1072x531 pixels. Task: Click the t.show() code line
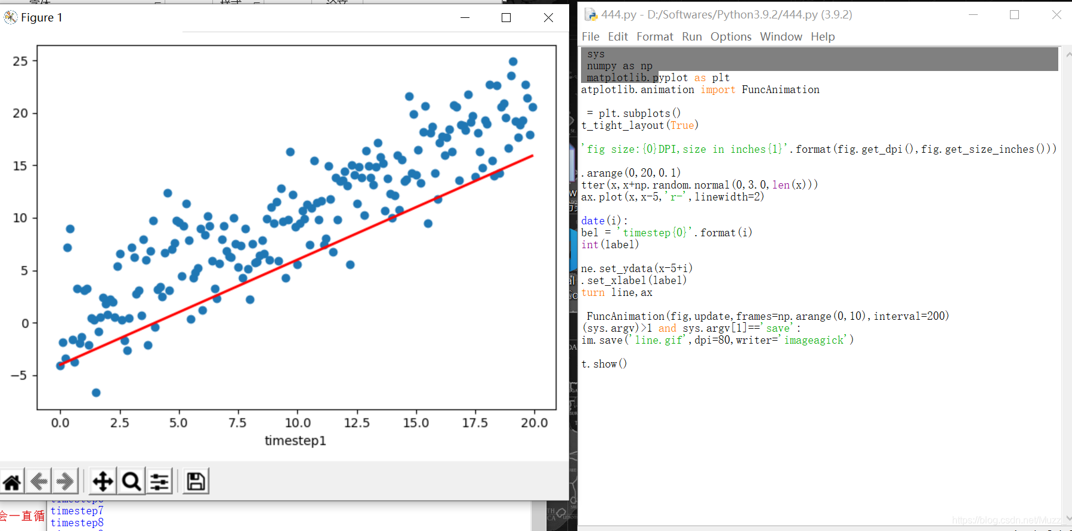pyautogui.click(x=604, y=364)
